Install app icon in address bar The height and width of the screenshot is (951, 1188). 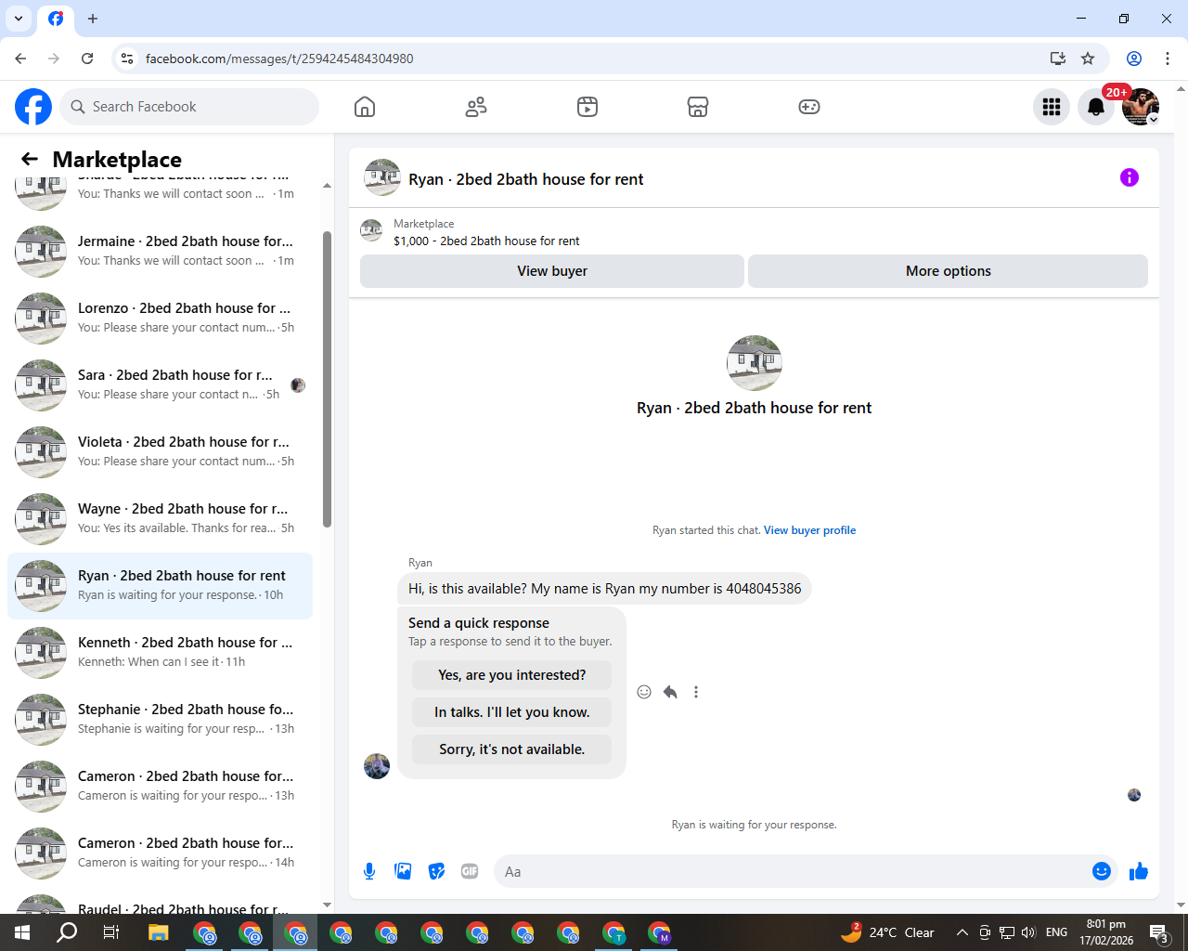click(1058, 59)
